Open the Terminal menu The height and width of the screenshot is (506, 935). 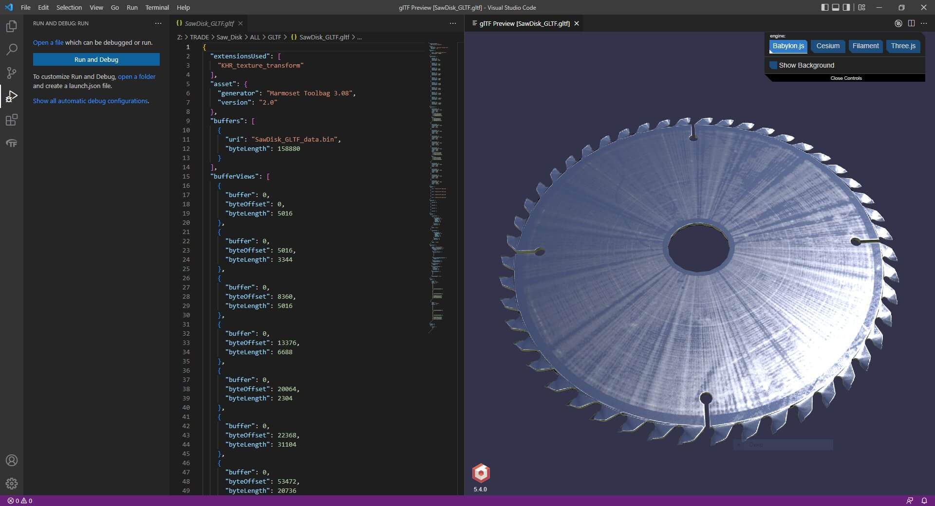point(157,7)
